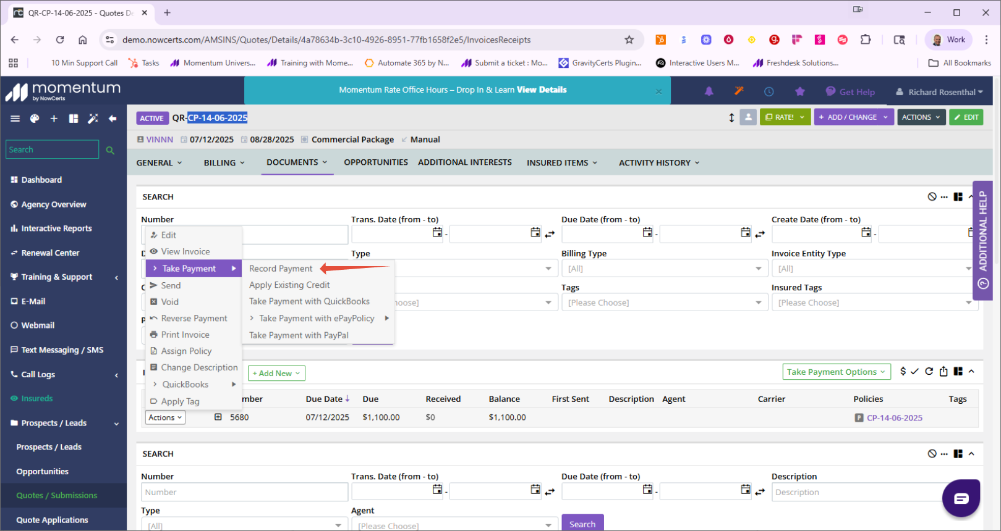Select Record Payment from submenu
Viewport: 1001px width, 531px height.
[x=281, y=269]
